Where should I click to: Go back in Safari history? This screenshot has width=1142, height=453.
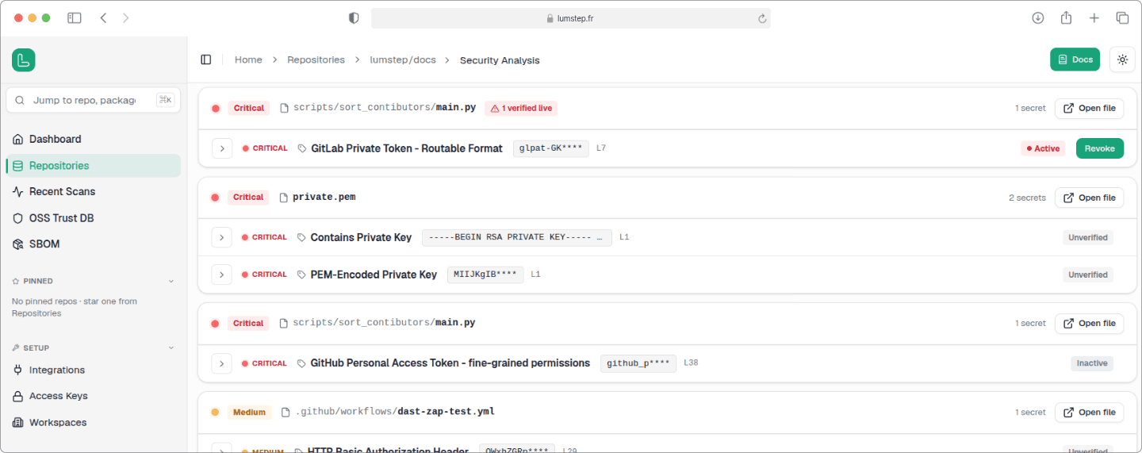pos(103,17)
